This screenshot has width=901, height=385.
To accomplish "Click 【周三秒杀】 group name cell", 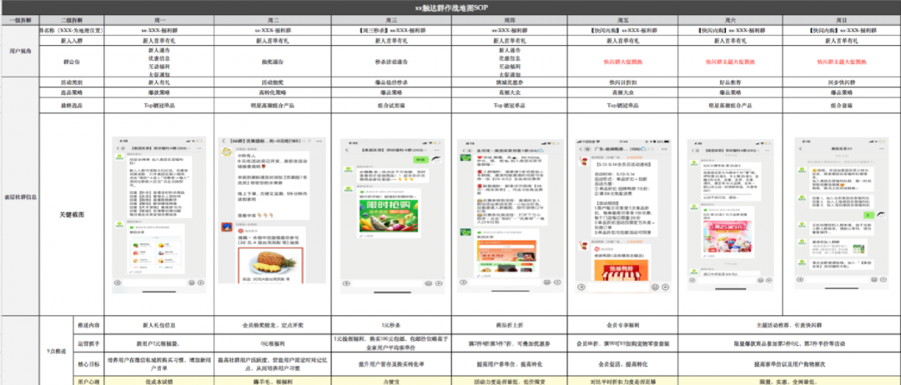I will tap(391, 30).
